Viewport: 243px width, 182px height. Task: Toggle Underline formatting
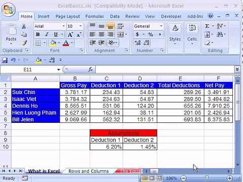pyautogui.click(x=56, y=34)
